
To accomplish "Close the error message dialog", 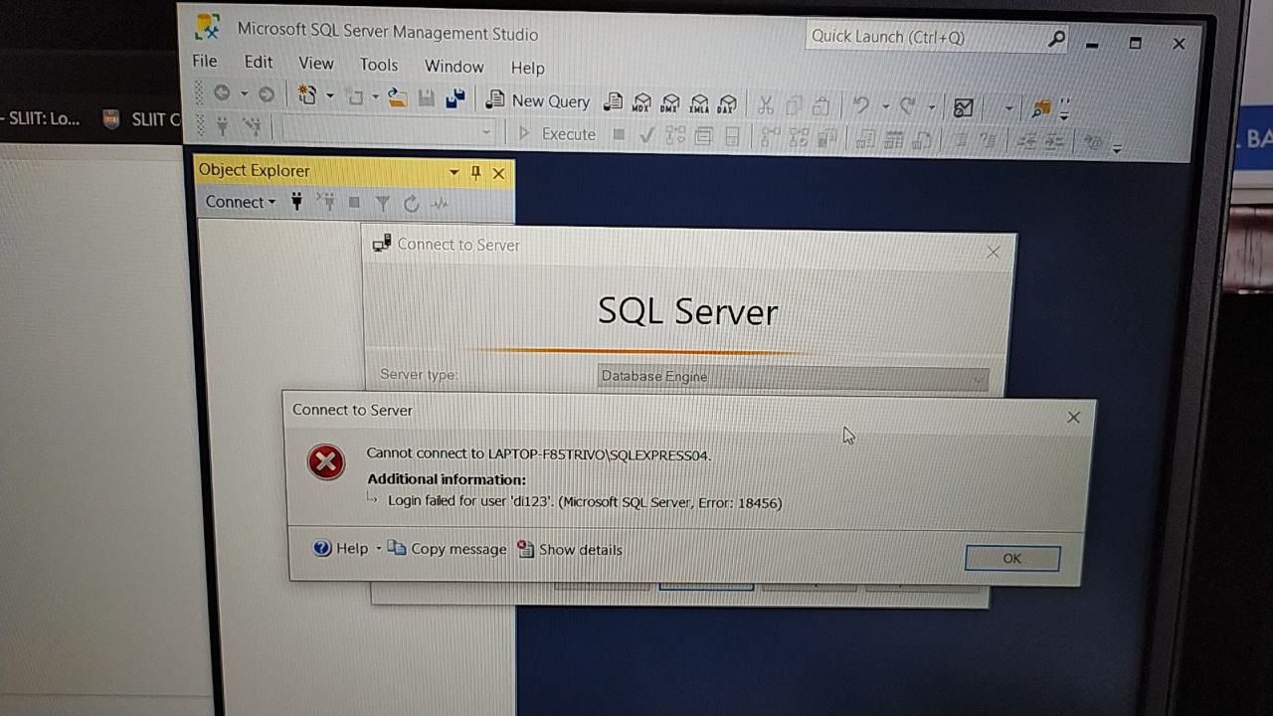I will 1073,418.
